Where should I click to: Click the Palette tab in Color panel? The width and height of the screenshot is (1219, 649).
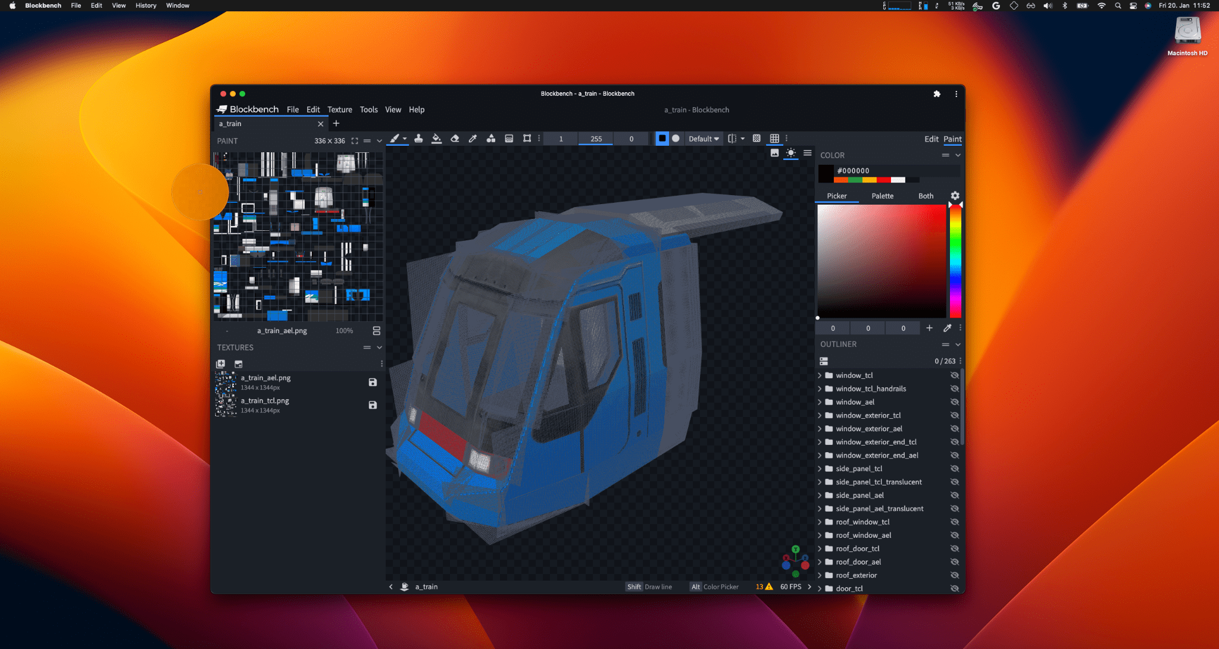tap(882, 196)
